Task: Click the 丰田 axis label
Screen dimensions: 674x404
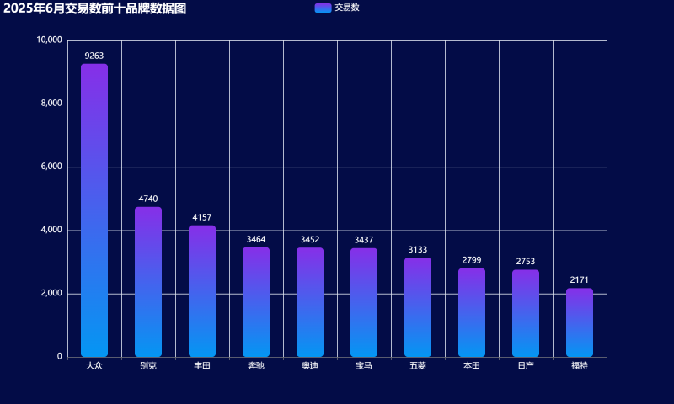Action: point(202,366)
